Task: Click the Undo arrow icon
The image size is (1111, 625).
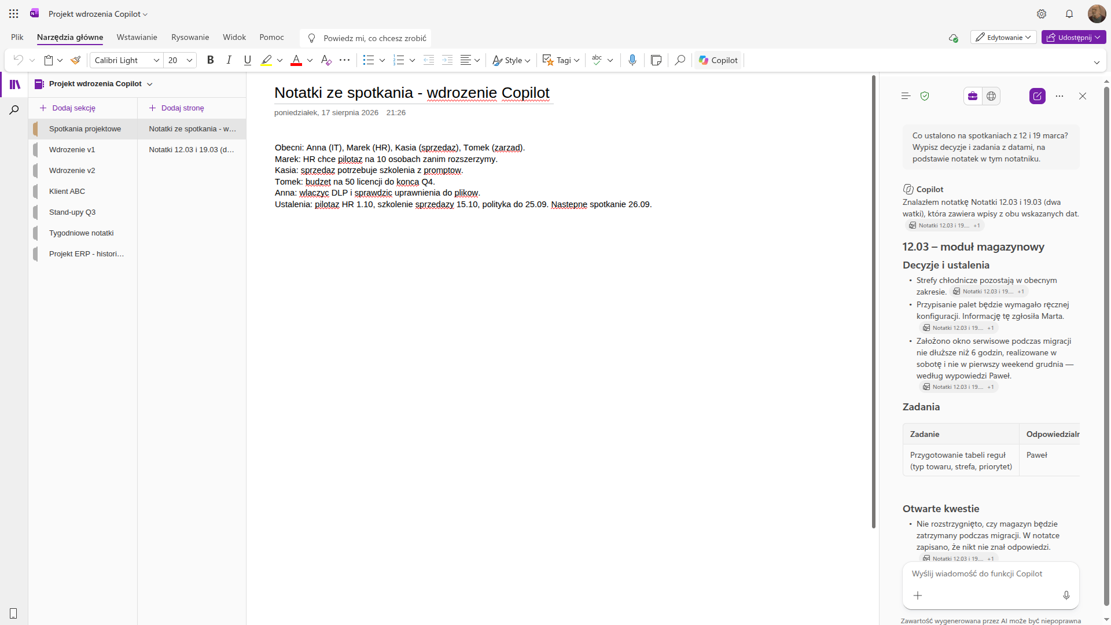Action: pos(18,60)
